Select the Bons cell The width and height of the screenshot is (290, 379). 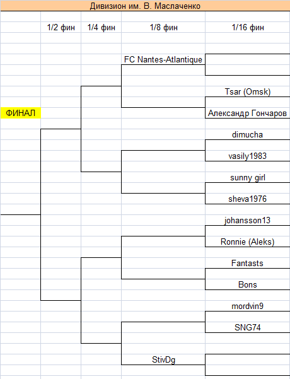[x=248, y=284]
